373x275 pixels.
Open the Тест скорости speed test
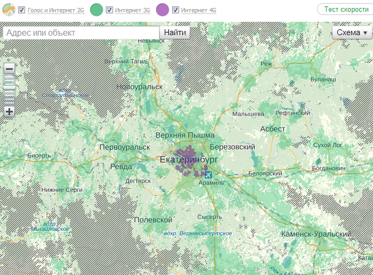click(x=343, y=9)
